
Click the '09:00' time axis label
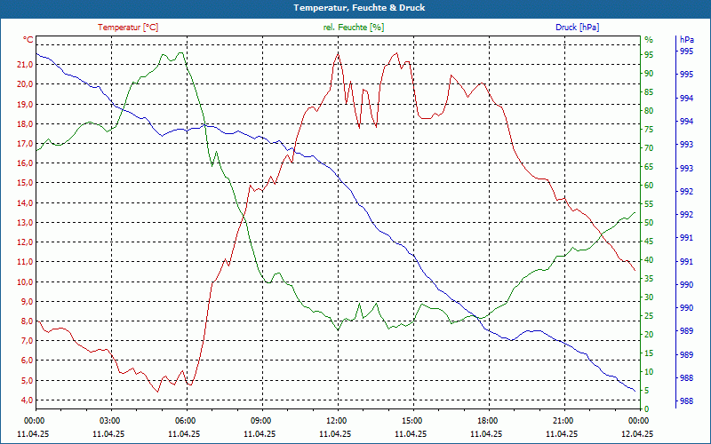pyautogui.click(x=261, y=420)
